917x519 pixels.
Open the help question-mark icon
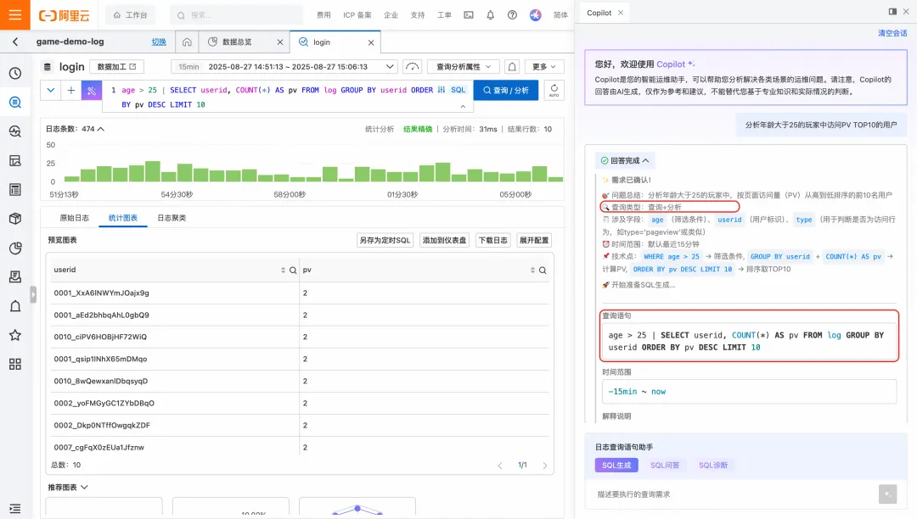[512, 15]
